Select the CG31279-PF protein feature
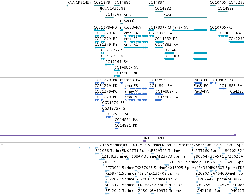Viewport: 244px width, 195px height. (103, 106)
